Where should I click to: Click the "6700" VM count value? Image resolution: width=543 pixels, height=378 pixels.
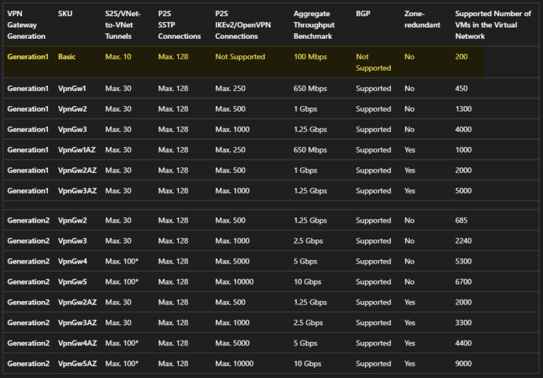click(463, 282)
